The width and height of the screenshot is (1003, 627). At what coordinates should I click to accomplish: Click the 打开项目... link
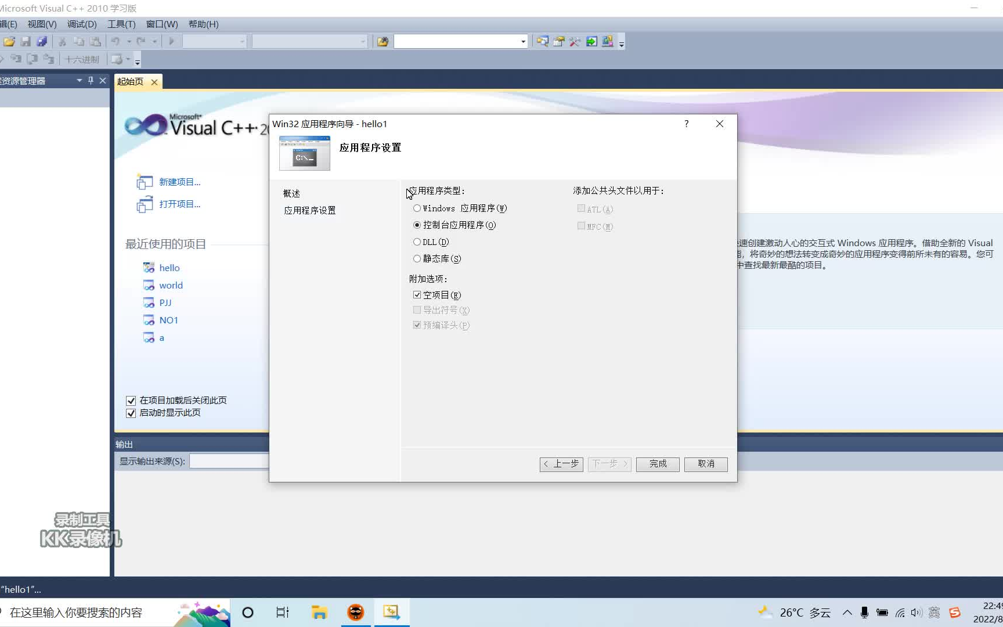coord(180,204)
